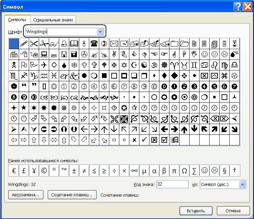Select the pencil symbol in grid
This screenshot has height=219, width=254.
point(24,43)
